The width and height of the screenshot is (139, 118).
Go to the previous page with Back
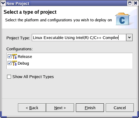(32, 108)
